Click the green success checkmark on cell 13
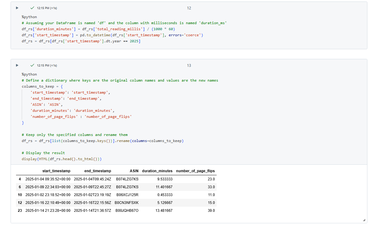371x226 pixels. pyautogui.click(x=32, y=66)
